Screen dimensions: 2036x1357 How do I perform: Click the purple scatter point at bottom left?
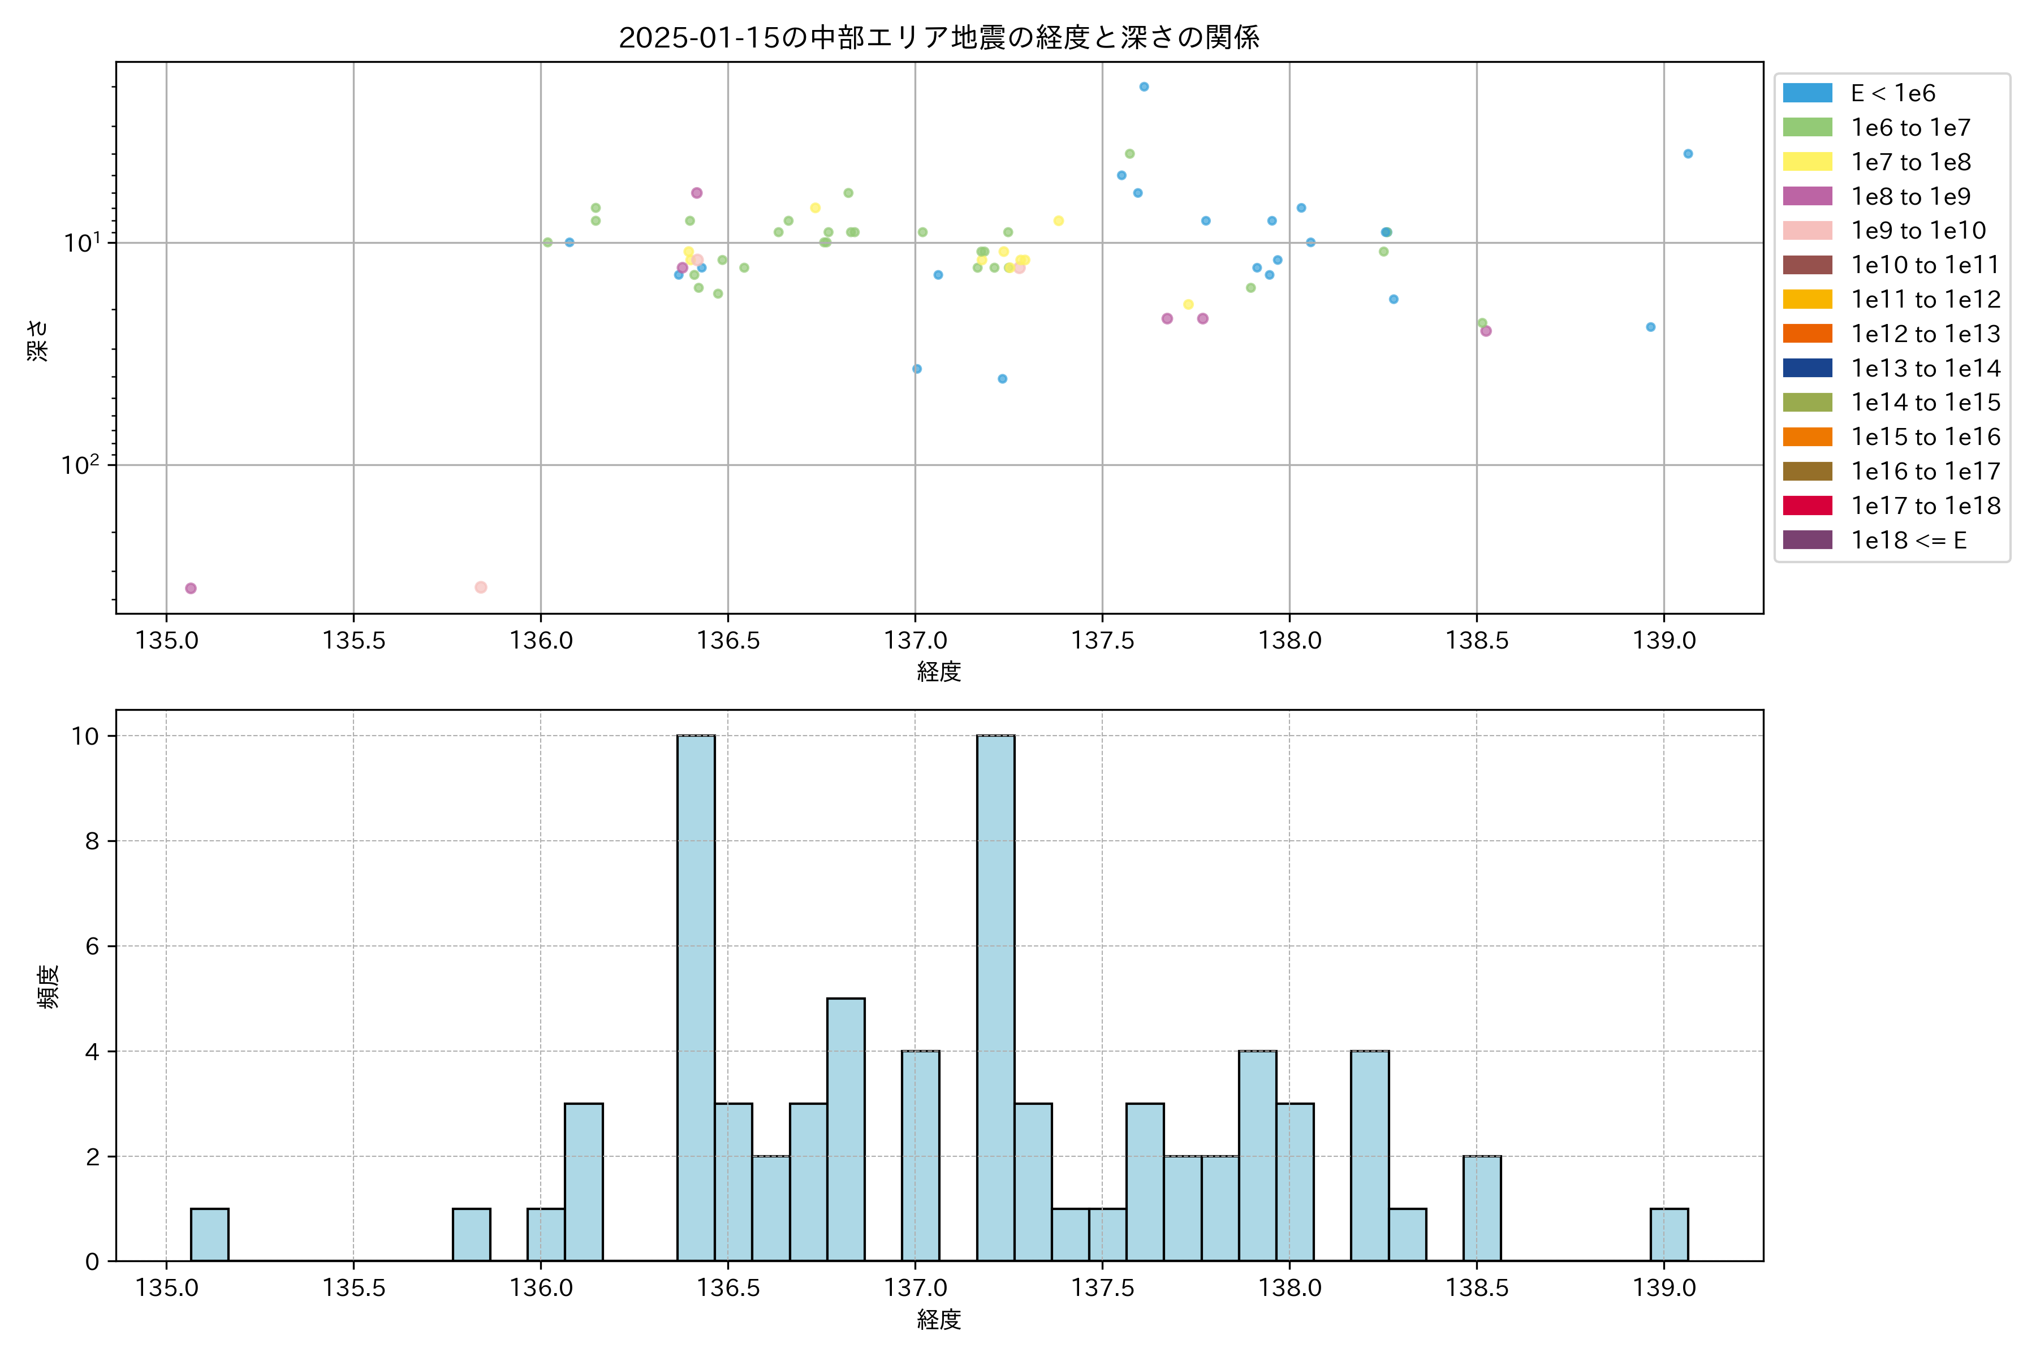(x=191, y=589)
